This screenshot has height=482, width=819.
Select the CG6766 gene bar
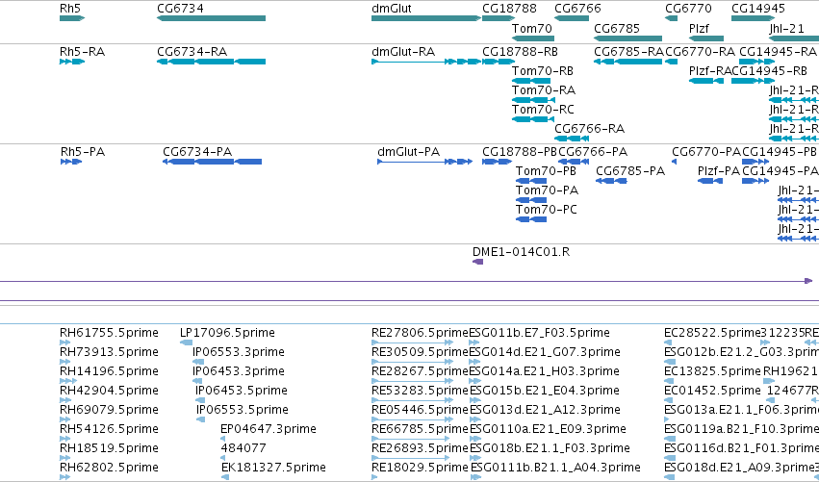[572, 18]
